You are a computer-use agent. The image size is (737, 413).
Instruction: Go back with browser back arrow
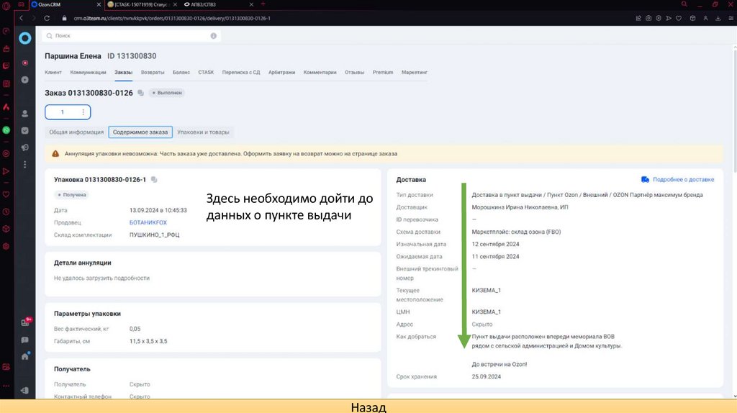point(21,18)
